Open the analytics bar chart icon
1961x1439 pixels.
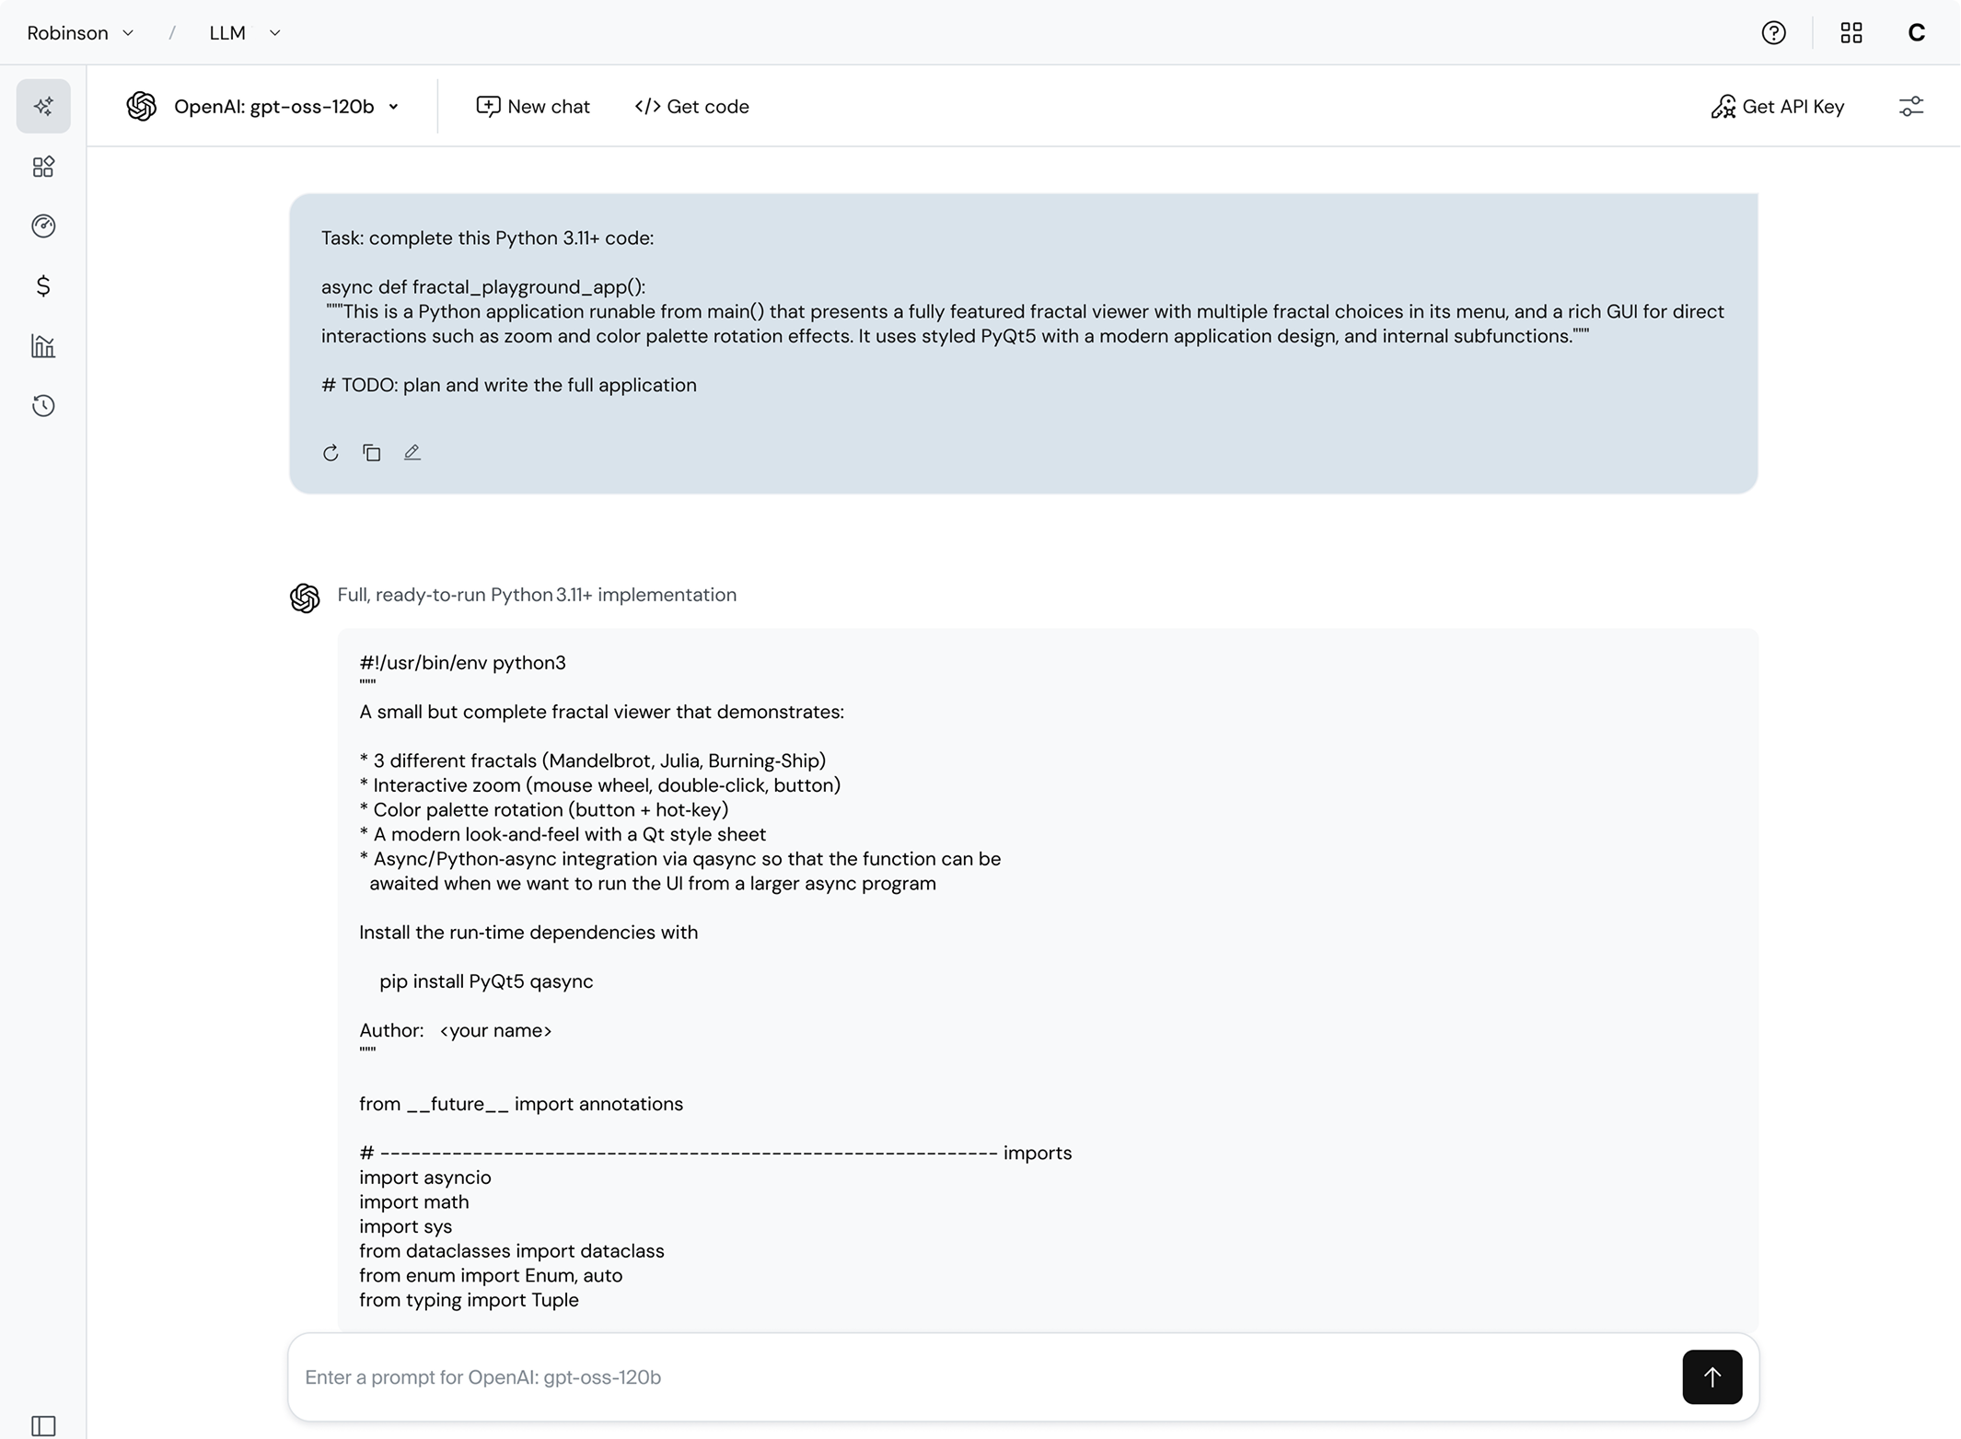coord(43,346)
